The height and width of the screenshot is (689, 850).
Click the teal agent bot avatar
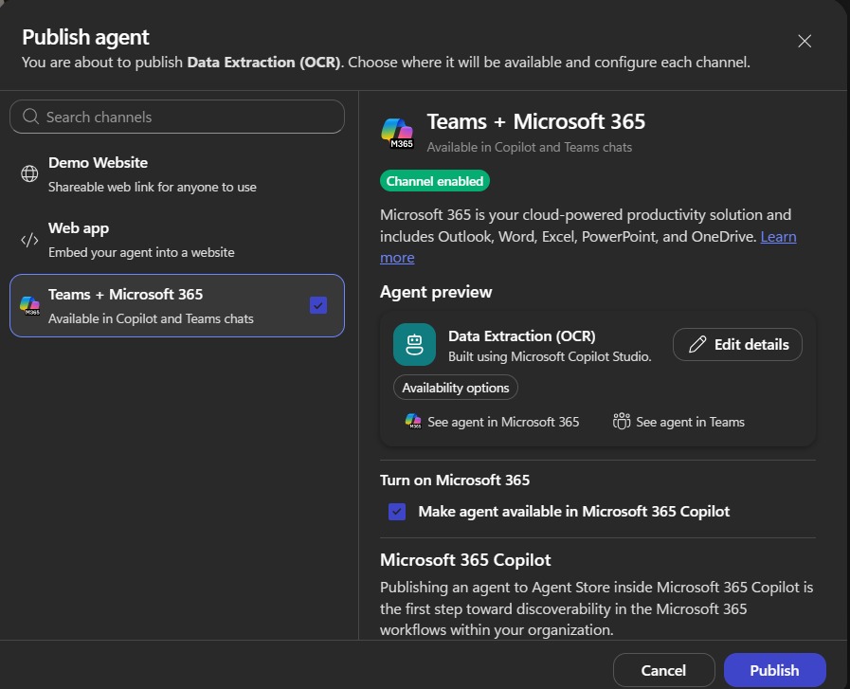tap(415, 344)
